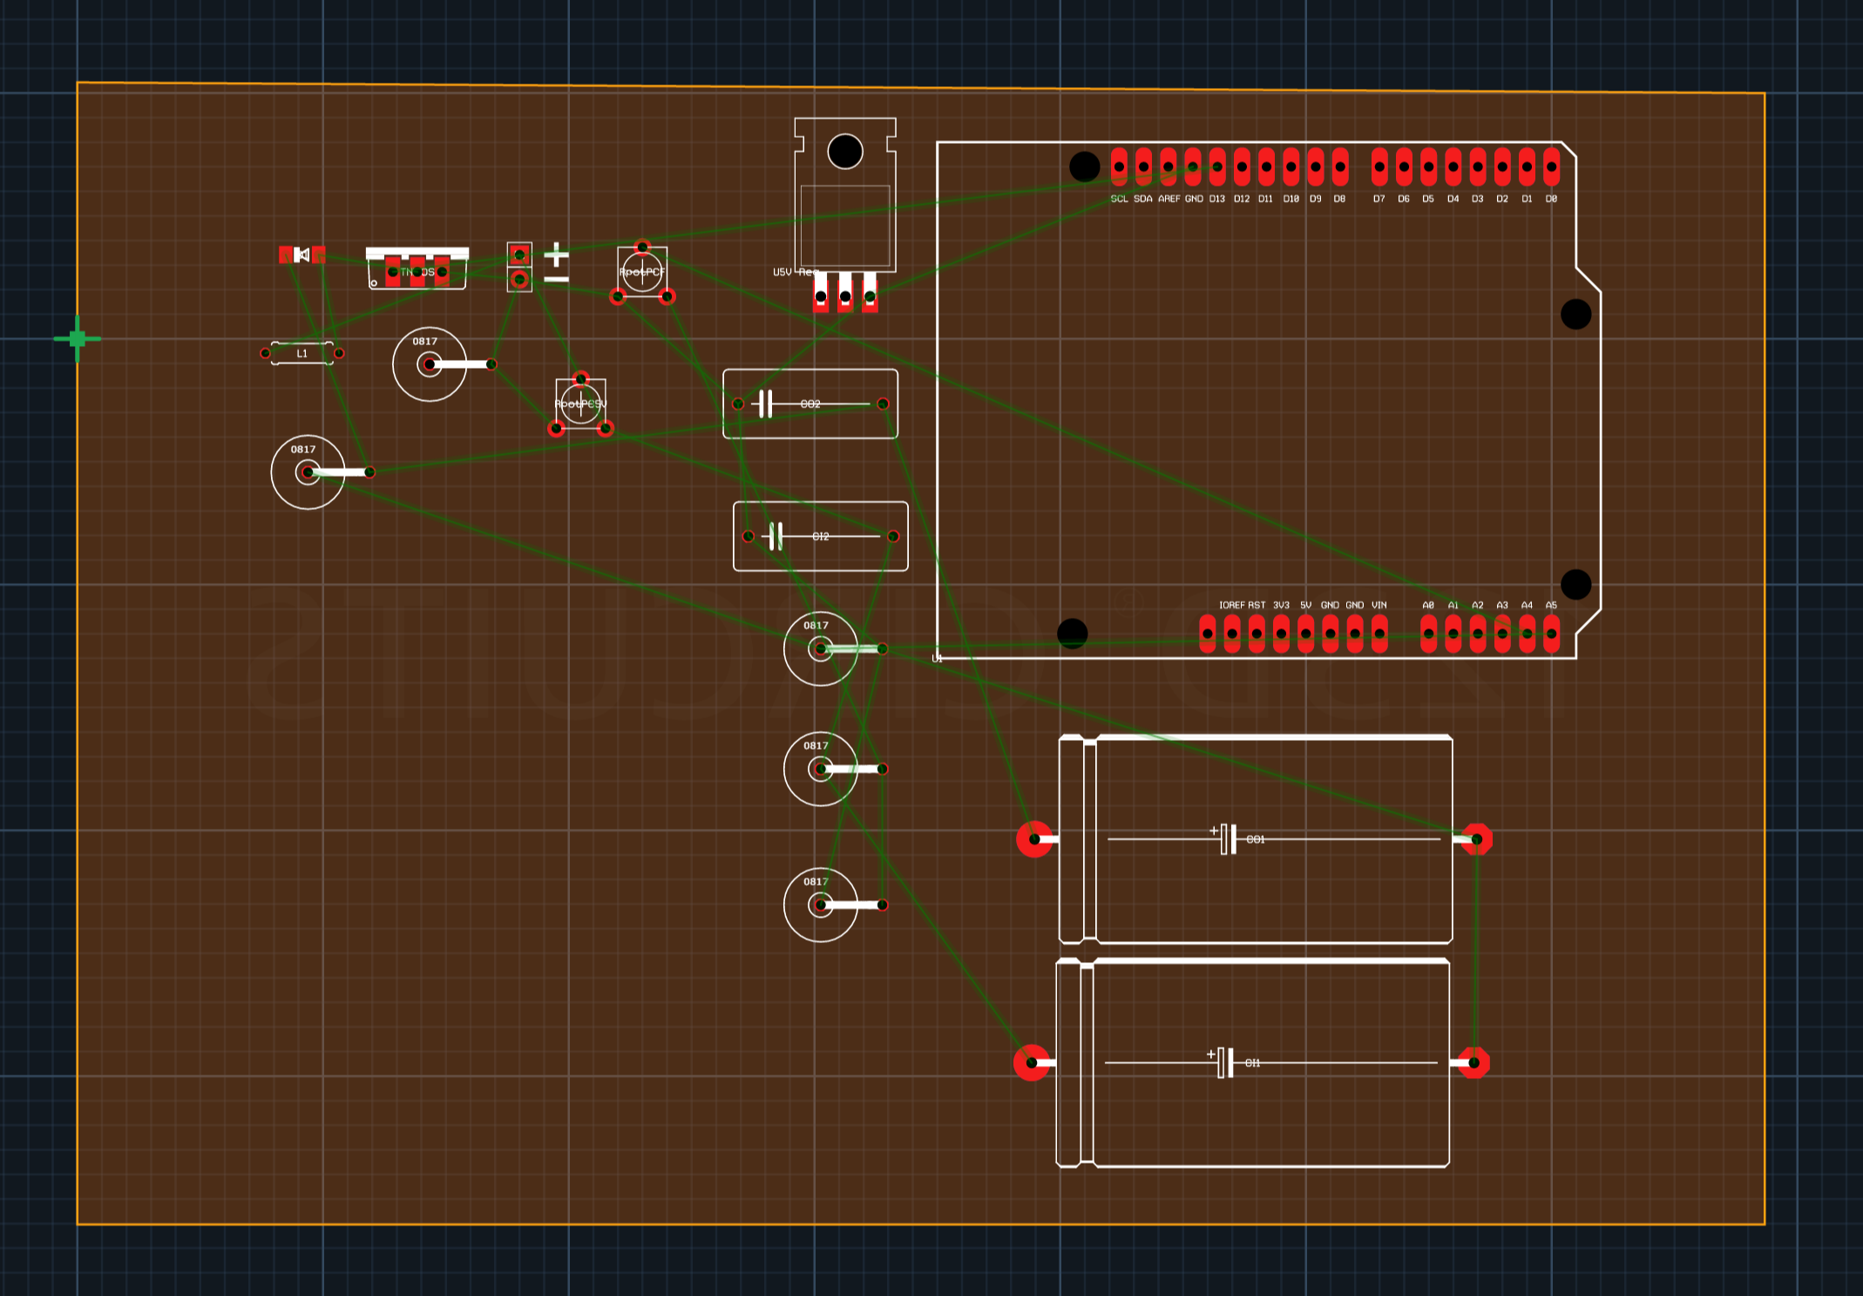Select the diode footprint symbol

[301, 254]
